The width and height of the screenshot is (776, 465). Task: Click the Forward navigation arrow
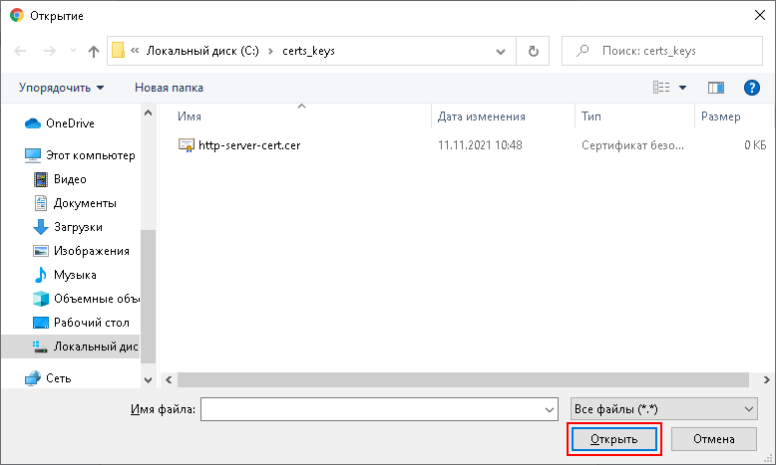[50, 51]
